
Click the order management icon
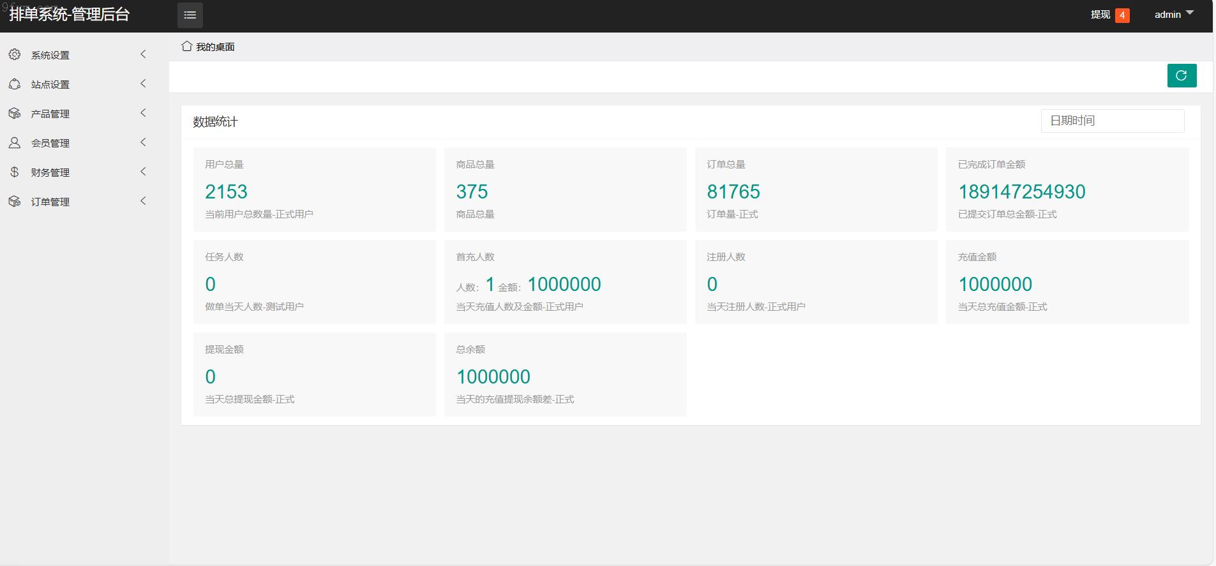pos(15,202)
